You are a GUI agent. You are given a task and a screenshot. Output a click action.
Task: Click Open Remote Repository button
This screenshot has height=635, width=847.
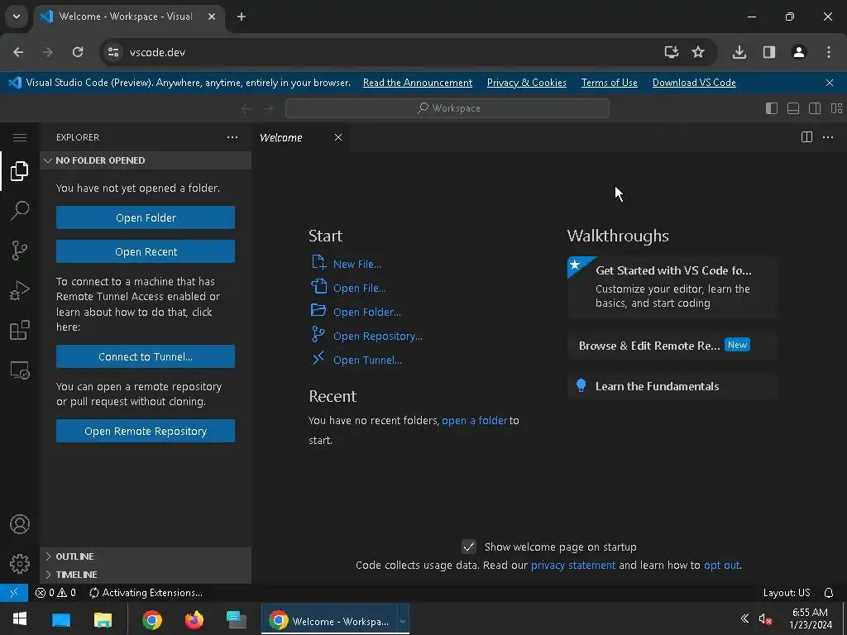point(146,431)
